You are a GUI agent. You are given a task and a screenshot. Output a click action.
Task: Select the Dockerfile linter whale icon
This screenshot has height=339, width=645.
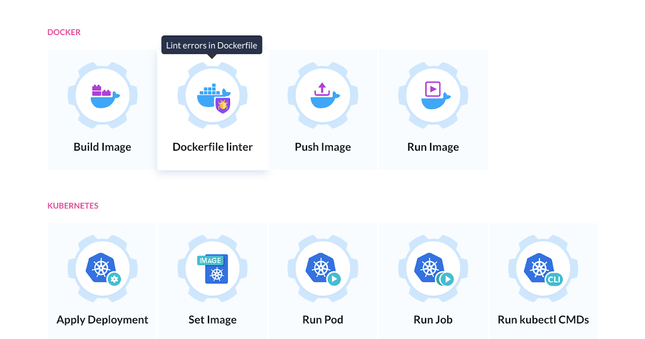[x=214, y=98]
